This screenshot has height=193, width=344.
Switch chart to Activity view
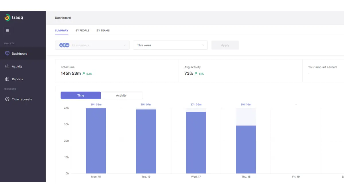[x=122, y=95]
